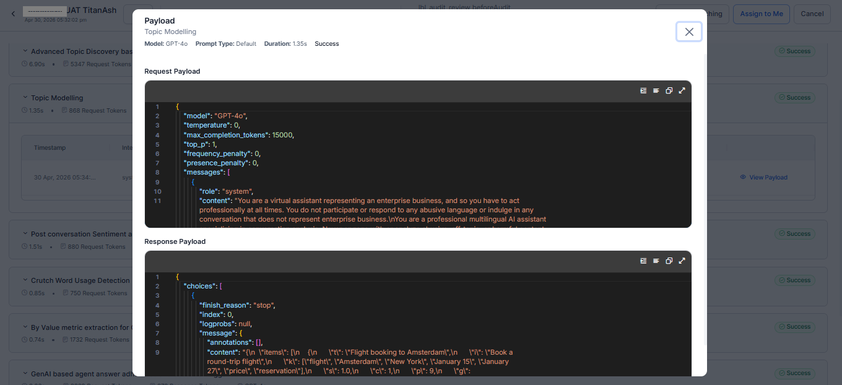The image size is (842, 385).
Task: Click token icon beside 750 Request Tokens
Action: tap(64, 293)
